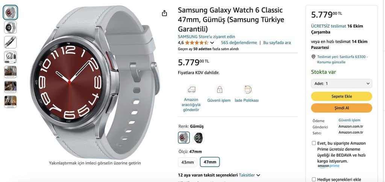Expand the rating breakdown chevron next to stars
The width and height of the screenshot is (385, 182).
212,43
